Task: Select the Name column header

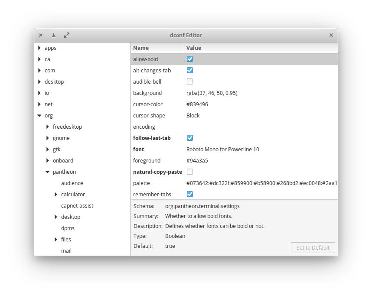Action: 139,48
